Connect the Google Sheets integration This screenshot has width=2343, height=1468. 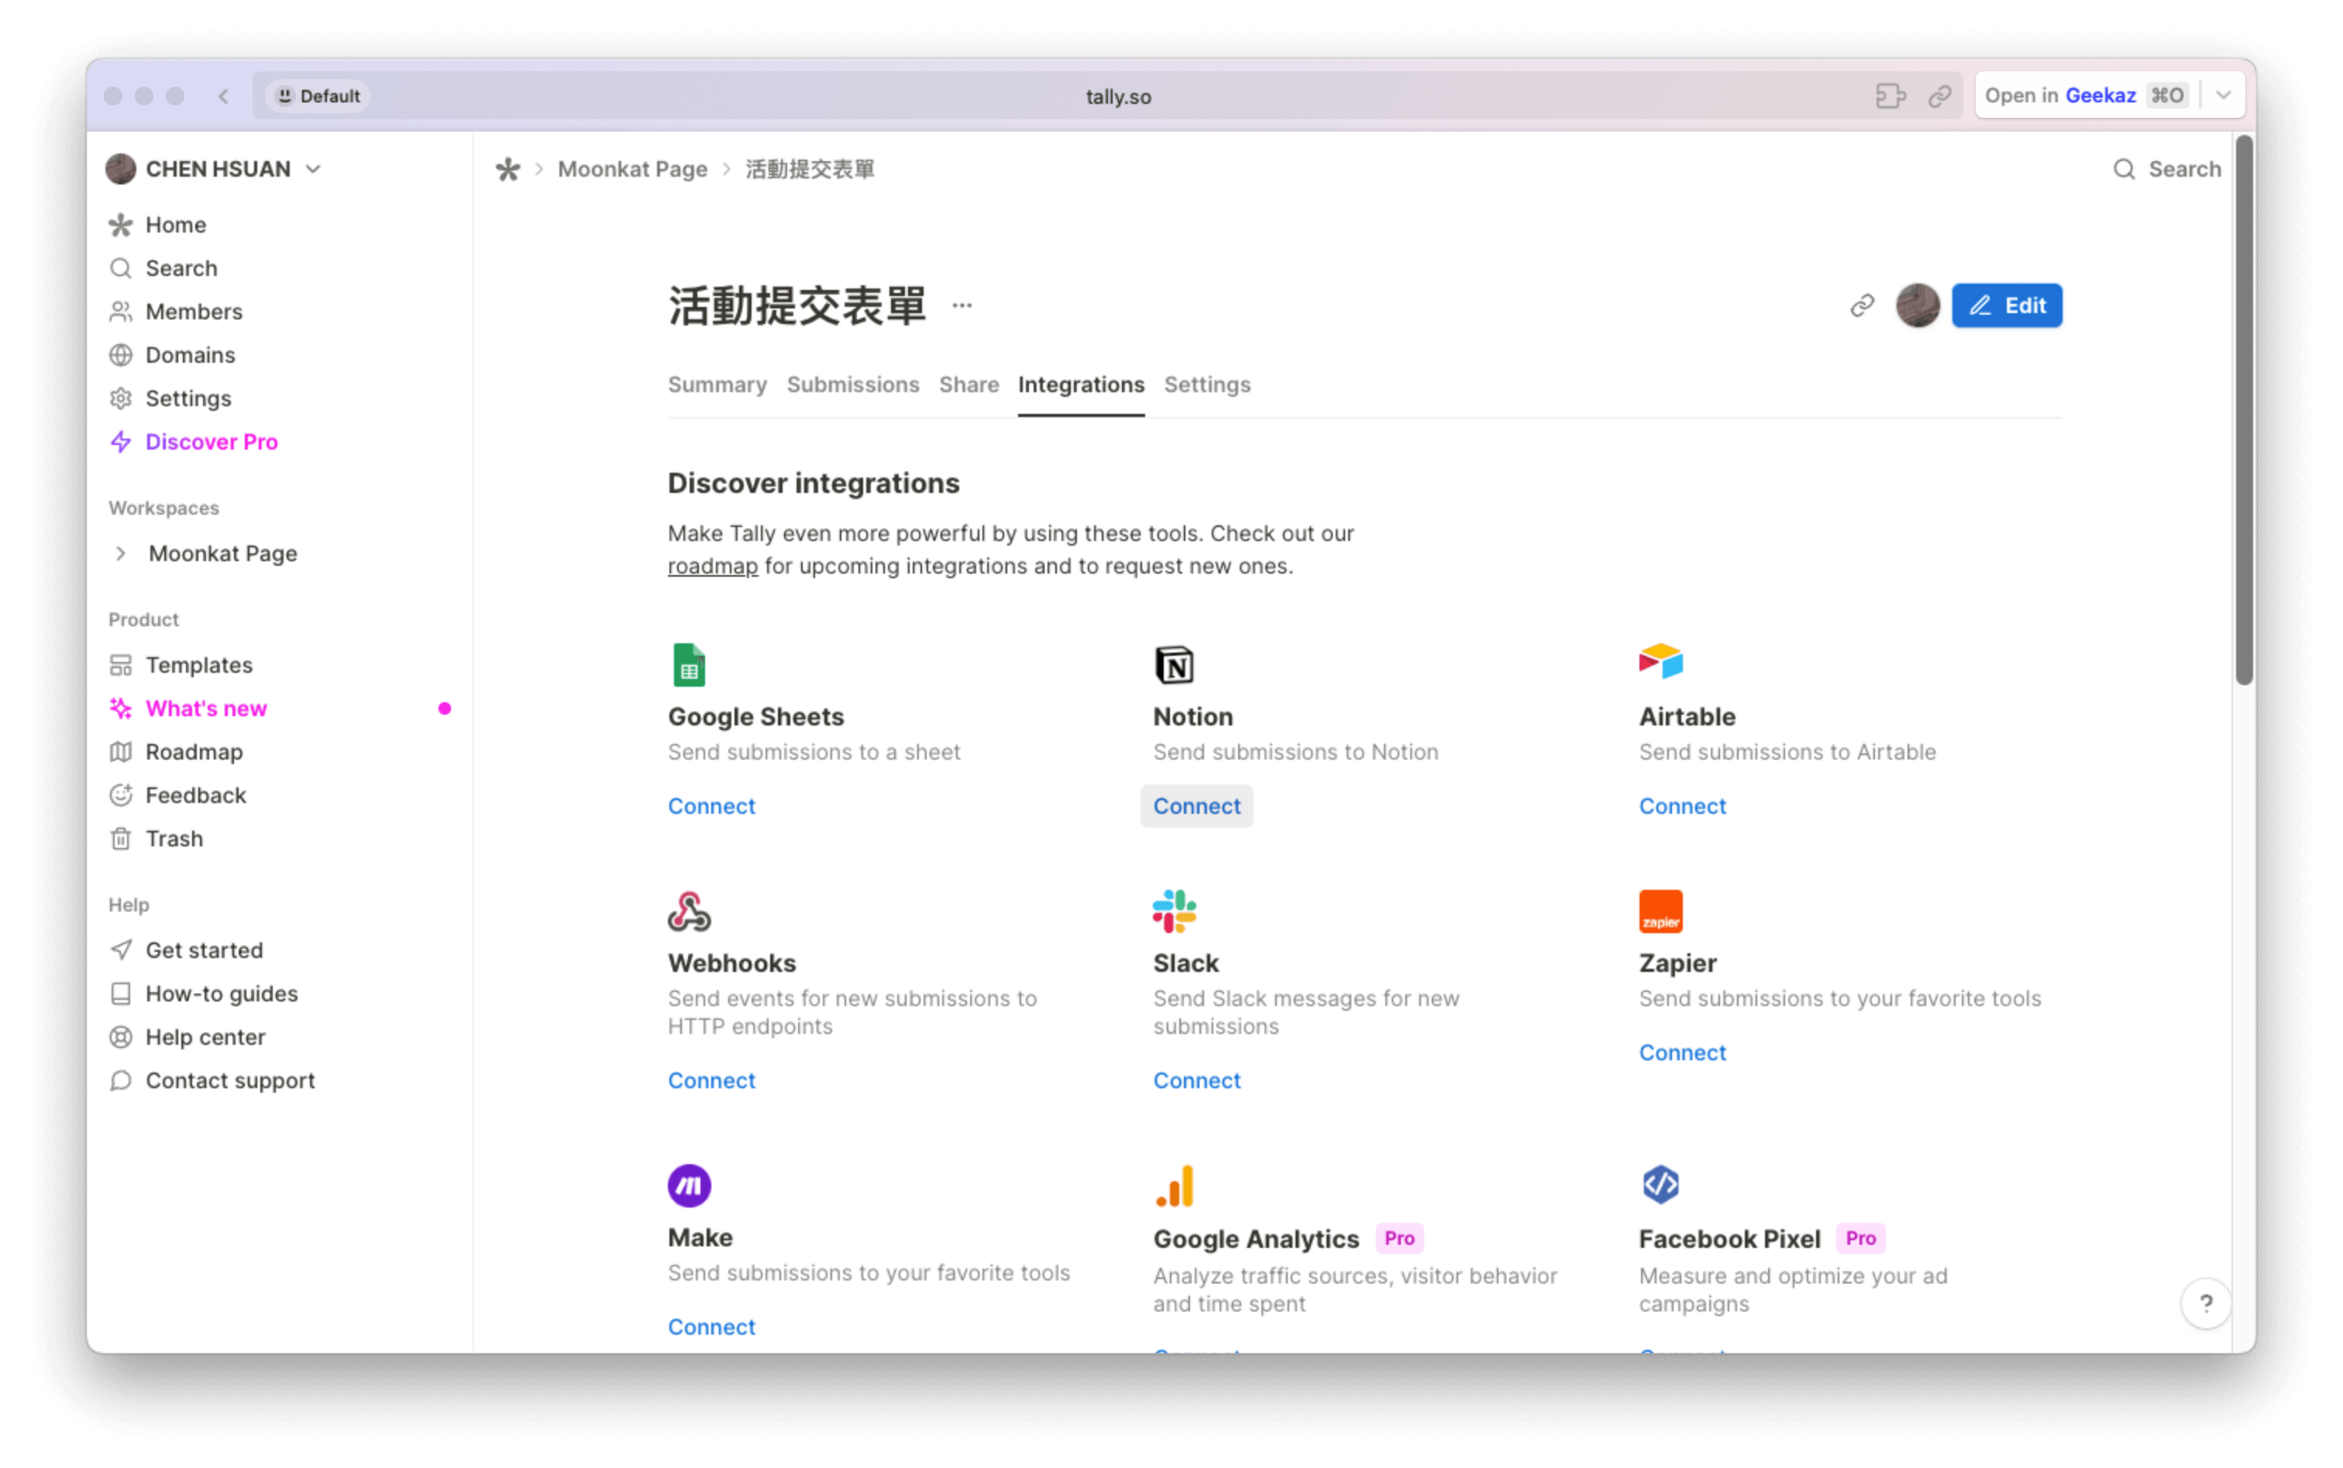click(711, 806)
